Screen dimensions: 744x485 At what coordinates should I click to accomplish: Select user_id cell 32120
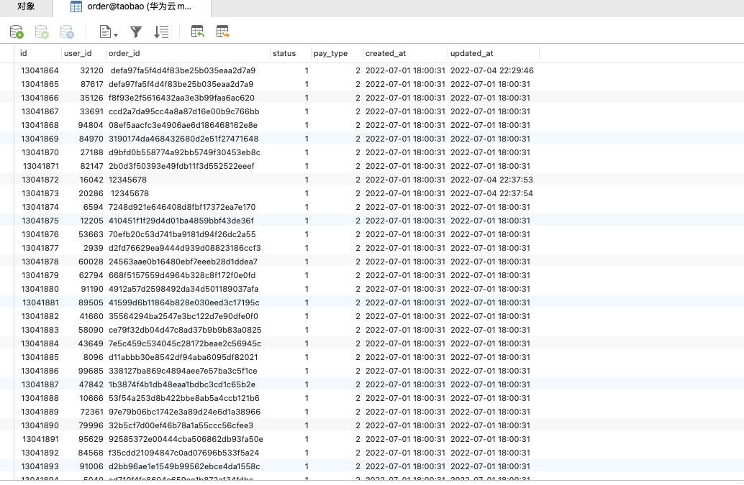(91, 70)
